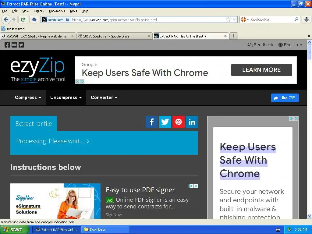Close the sidebar Chrome ad with X
The width and height of the screenshot is (312, 234).
coord(296,119)
